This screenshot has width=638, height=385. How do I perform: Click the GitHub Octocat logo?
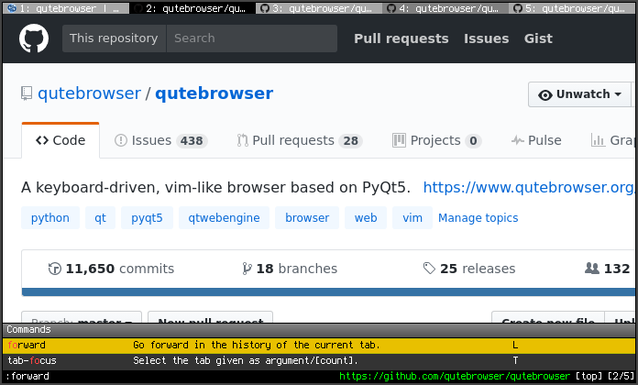pyautogui.click(x=34, y=38)
